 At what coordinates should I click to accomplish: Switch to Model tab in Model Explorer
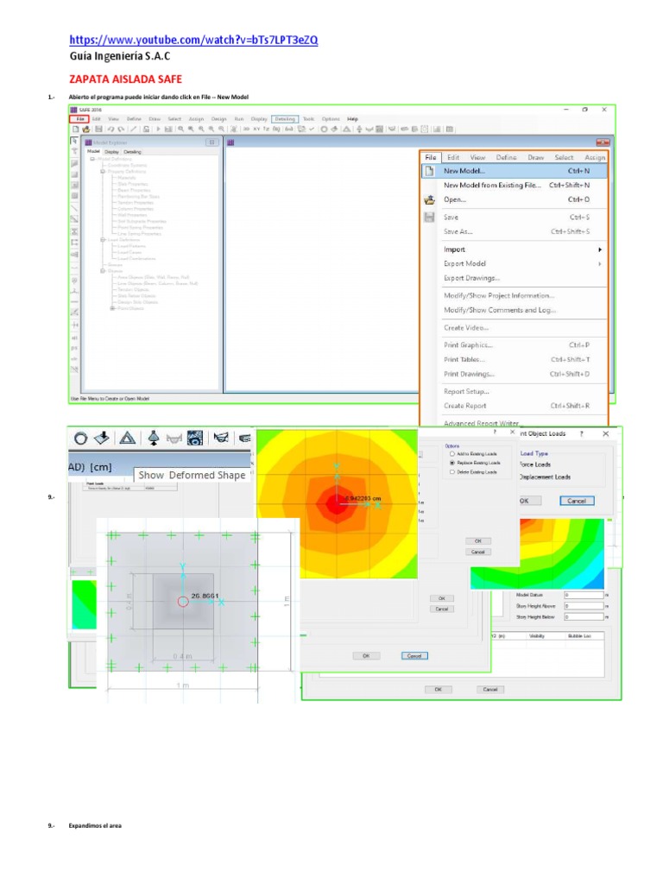coord(93,152)
